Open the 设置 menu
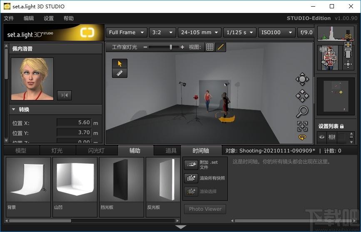 (49, 18)
